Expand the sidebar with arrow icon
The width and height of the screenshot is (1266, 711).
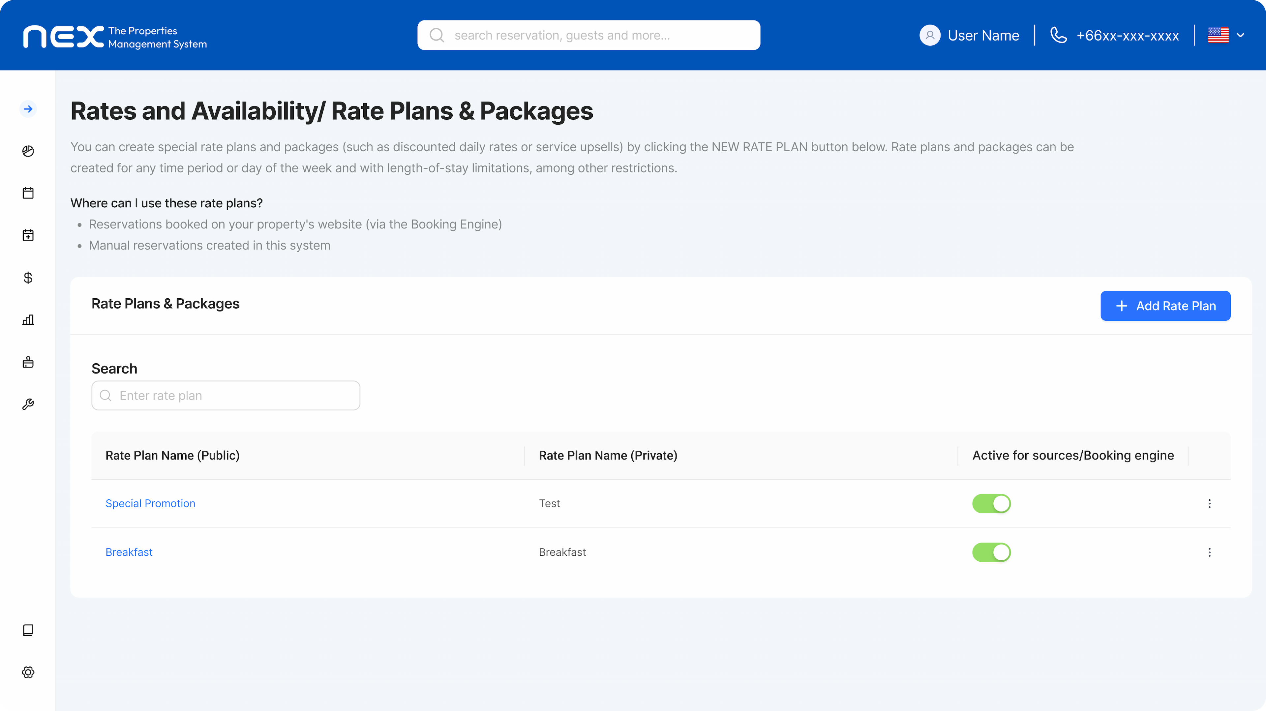[28, 109]
